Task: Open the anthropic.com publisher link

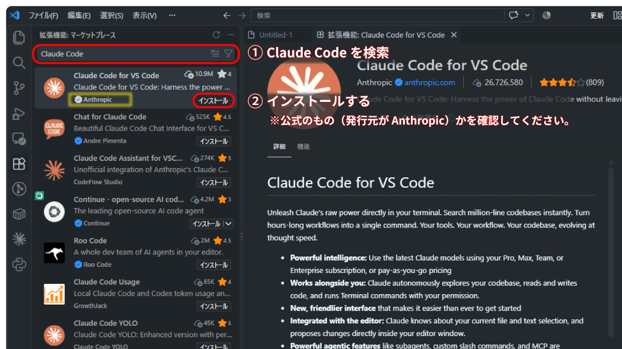Action: 430,82
